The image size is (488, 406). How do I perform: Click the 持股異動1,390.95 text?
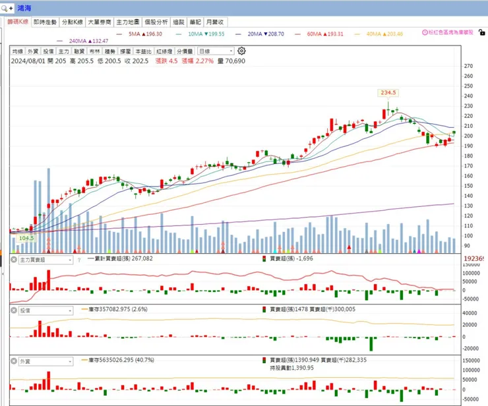coord(292,368)
